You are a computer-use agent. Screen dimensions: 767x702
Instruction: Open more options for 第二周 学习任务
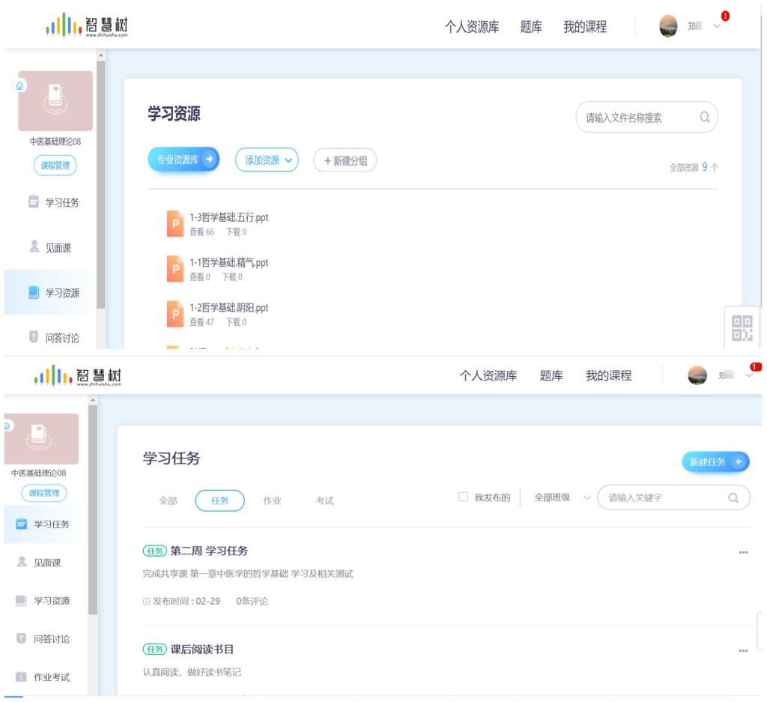[743, 552]
